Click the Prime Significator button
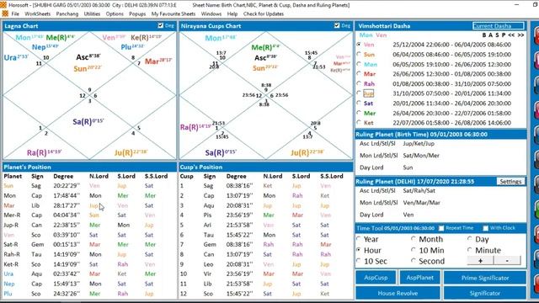Viewport: 539px width, 303px height. click(x=485, y=278)
